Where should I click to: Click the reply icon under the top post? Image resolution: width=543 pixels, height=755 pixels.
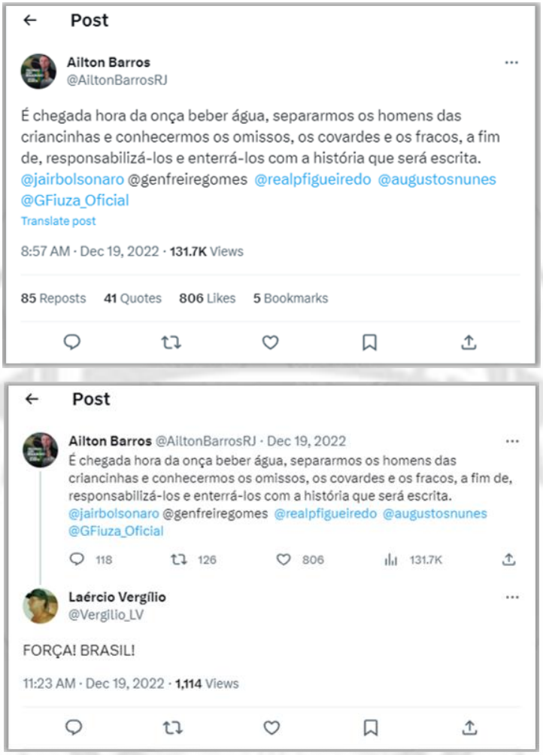tap(72, 342)
